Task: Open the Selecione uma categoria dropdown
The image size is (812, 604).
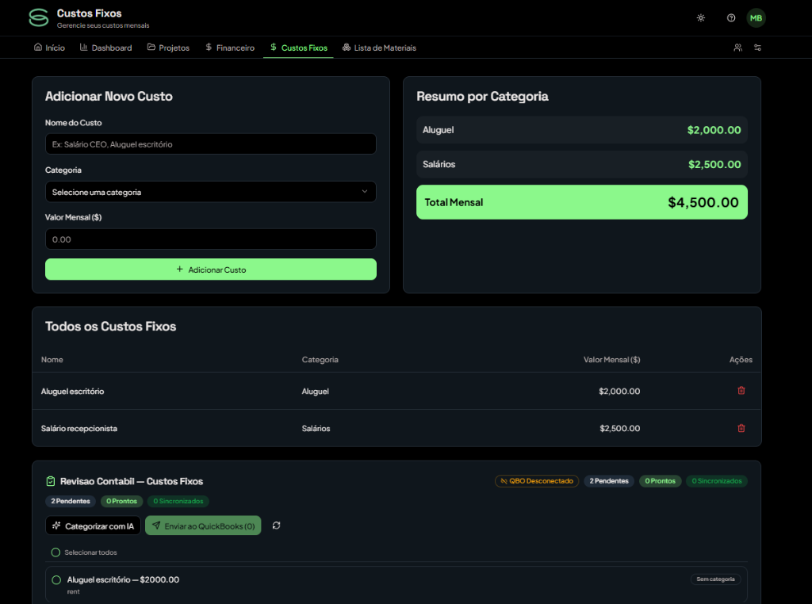Action: pos(211,192)
